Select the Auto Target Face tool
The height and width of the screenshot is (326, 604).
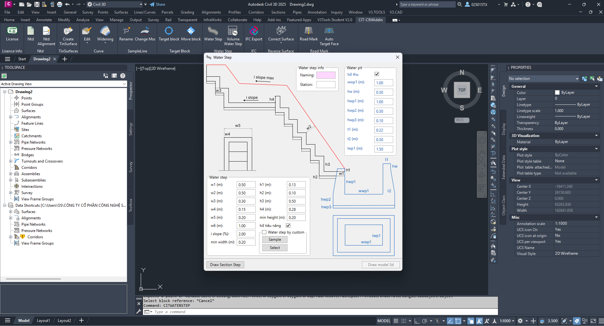coord(329,36)
